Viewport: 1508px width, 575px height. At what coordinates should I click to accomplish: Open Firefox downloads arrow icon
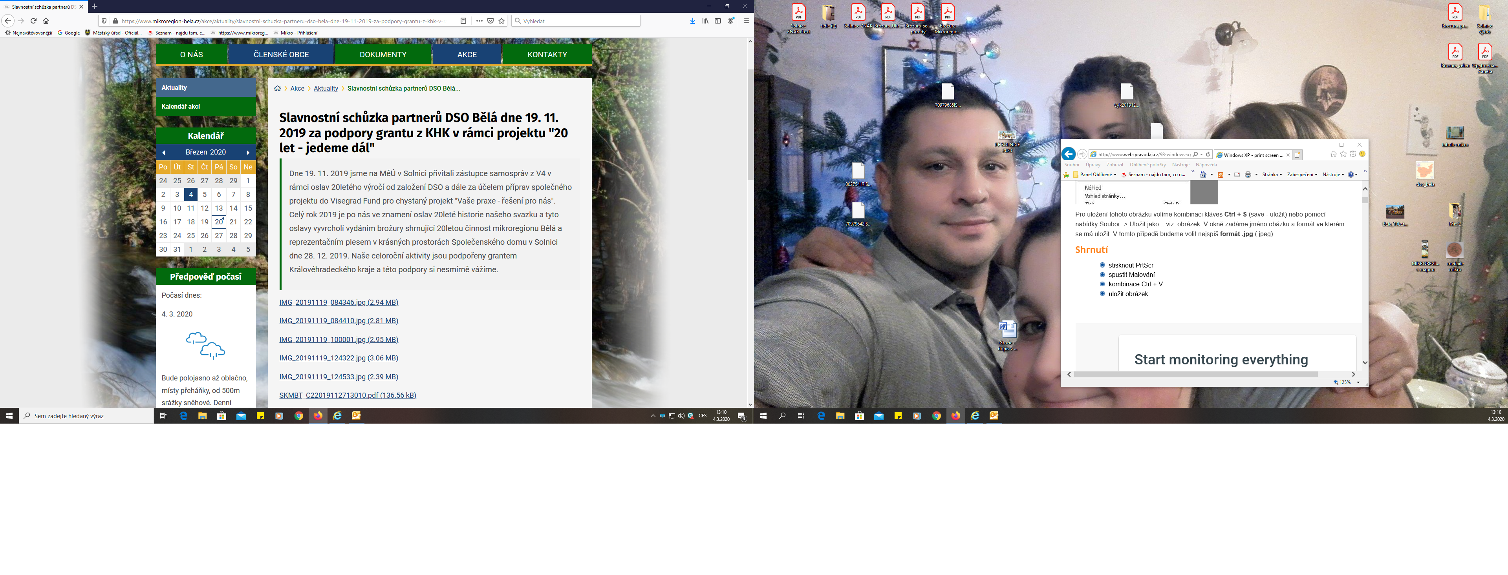pos(692,21)
